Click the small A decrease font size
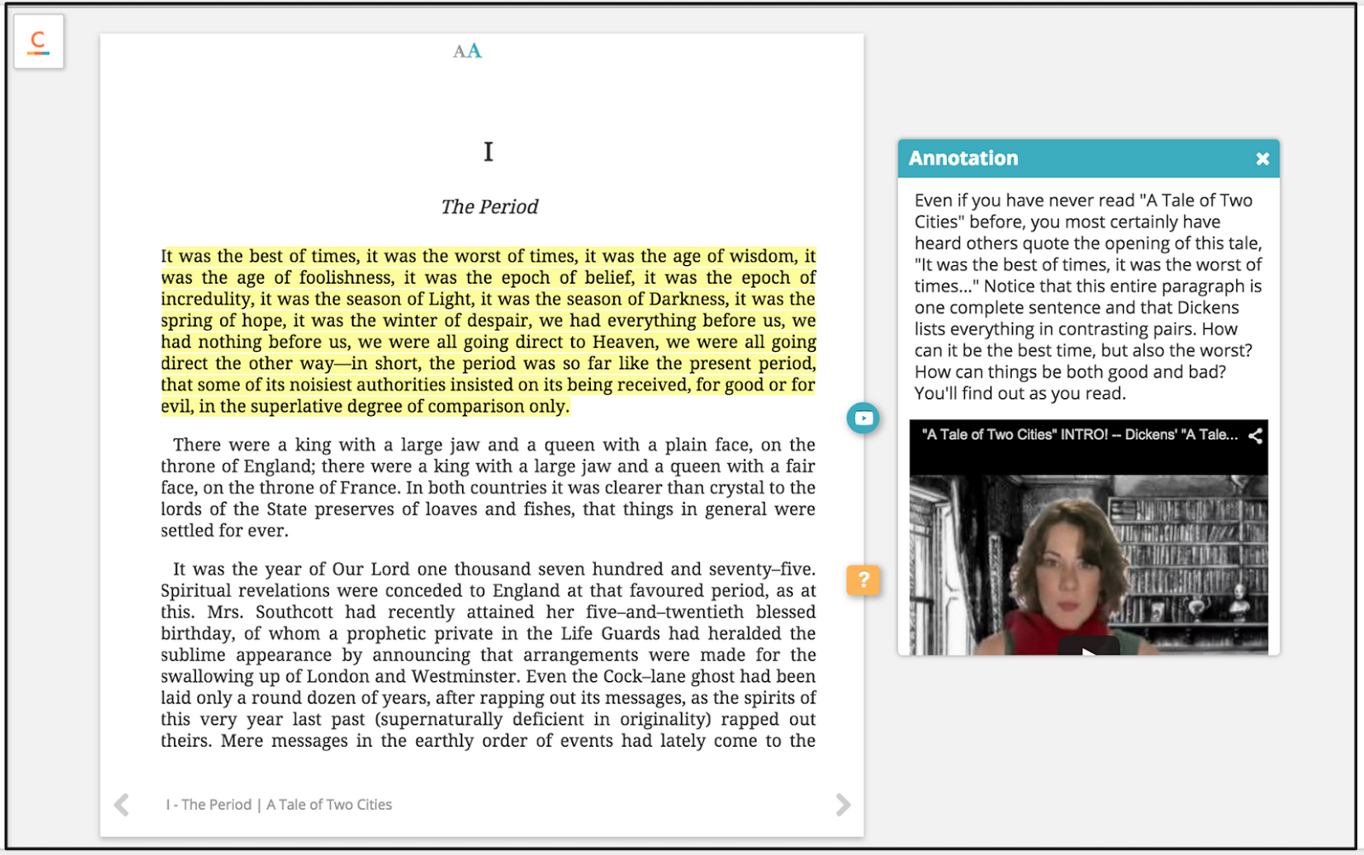Image resolution: width=1364 pixels, height=855 pixels. [x=459, y=52]
